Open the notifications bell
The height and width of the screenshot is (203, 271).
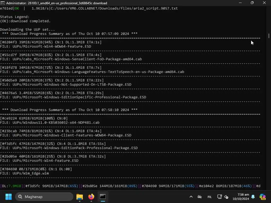pos(253,197)
